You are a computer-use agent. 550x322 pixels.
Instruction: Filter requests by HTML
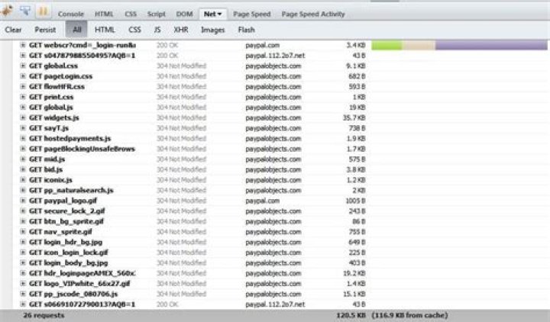105,30
